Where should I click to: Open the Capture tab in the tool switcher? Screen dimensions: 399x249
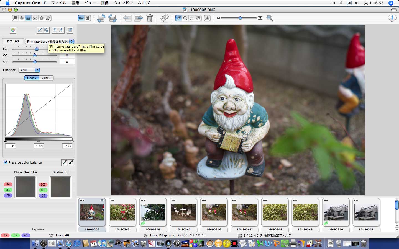point(15,18)
